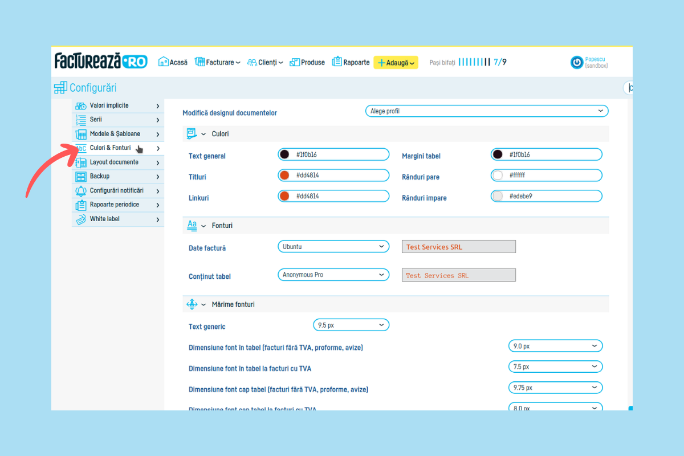Click the White label tag icon

(x=81, y=219)
